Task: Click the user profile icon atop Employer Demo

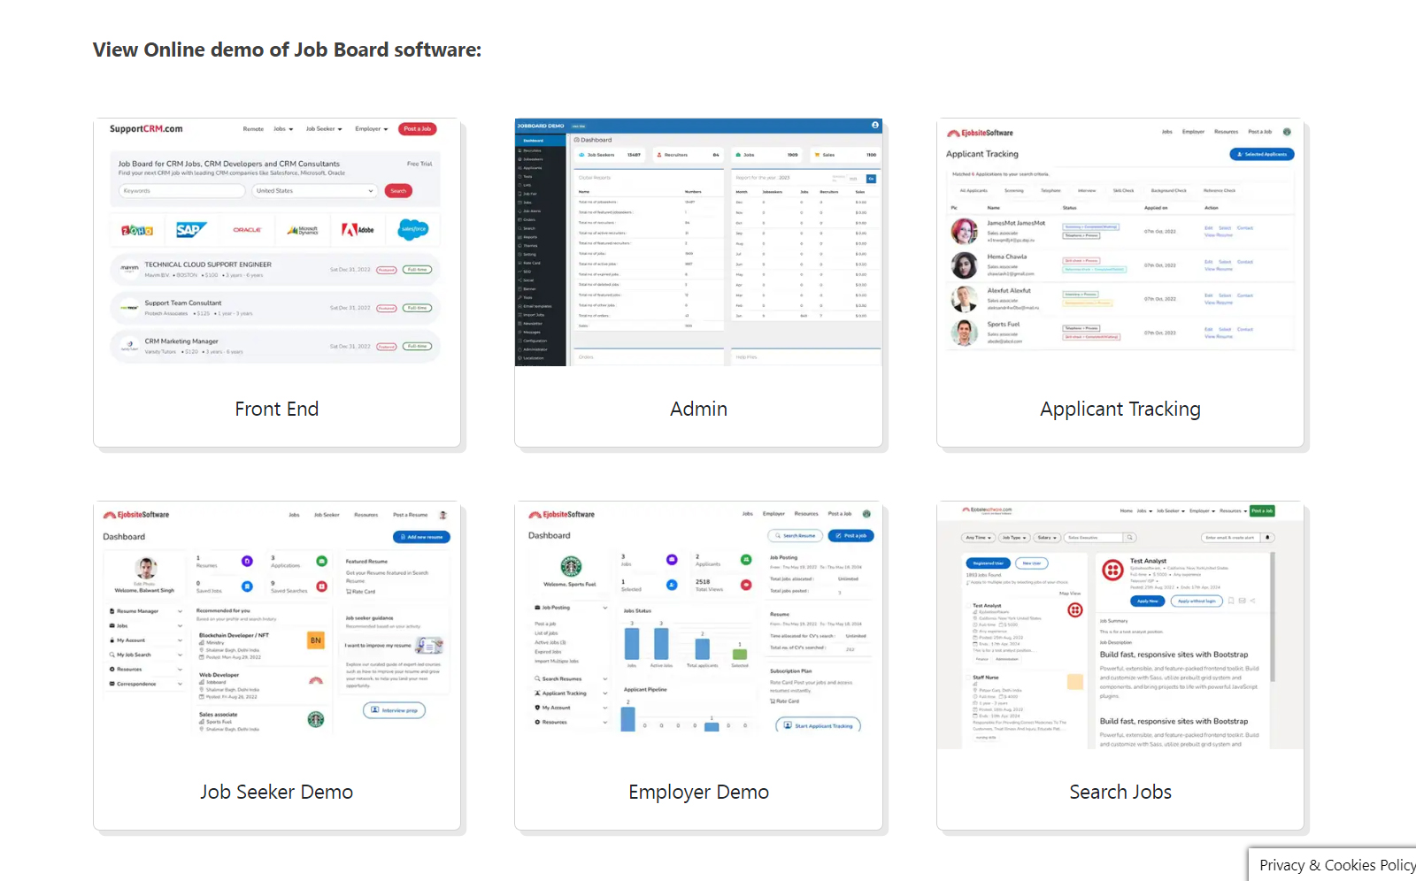Action: pos(867,514)
